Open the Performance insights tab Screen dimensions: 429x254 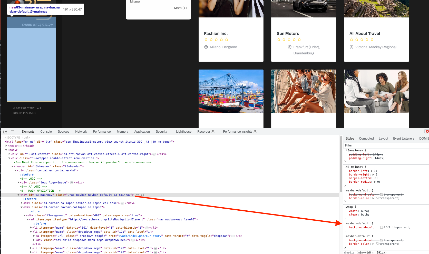pyautogui.click(x=240, y=132)
